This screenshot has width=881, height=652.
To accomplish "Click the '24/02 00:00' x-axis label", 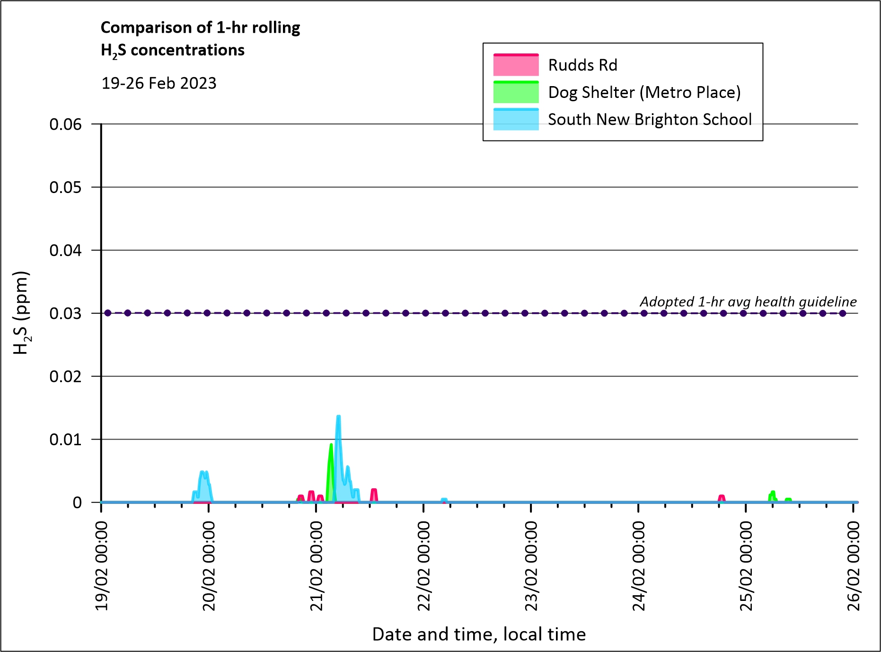I will pos(639,566).
